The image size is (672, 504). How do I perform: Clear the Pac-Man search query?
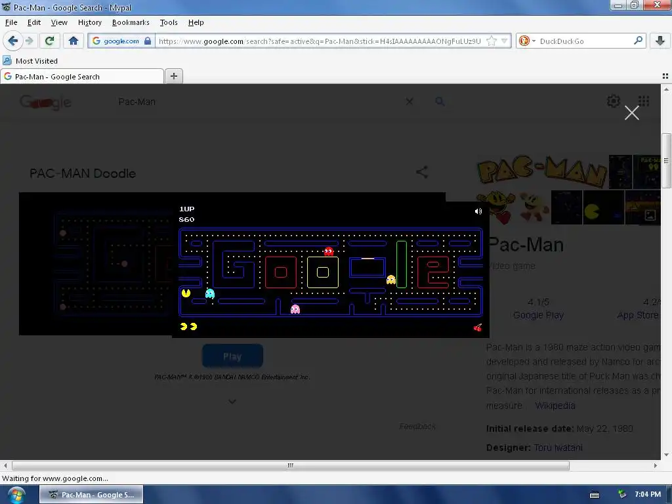click(x=409, y=102)
